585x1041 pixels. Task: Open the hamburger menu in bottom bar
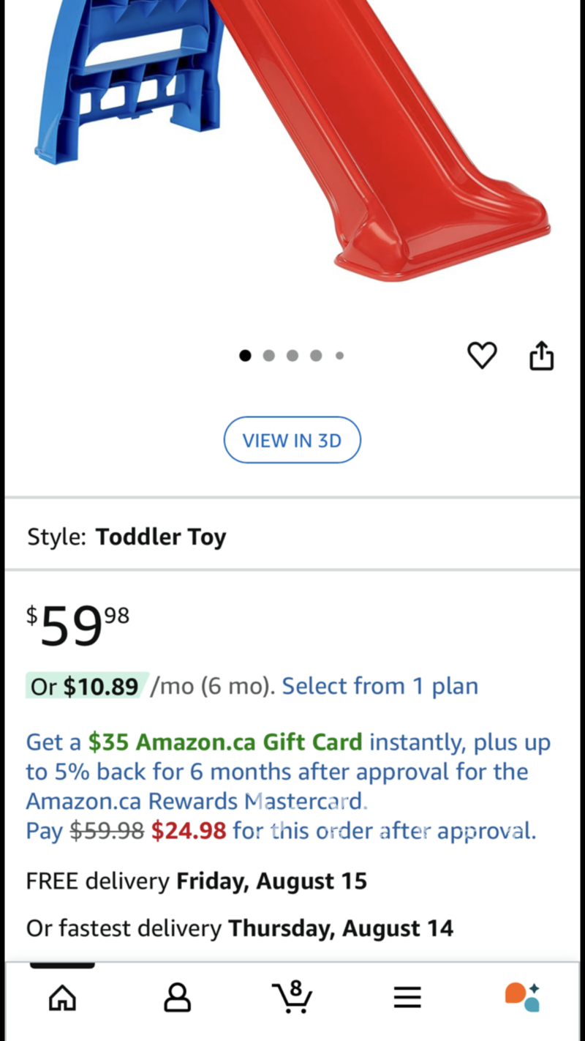coord(407,997)
